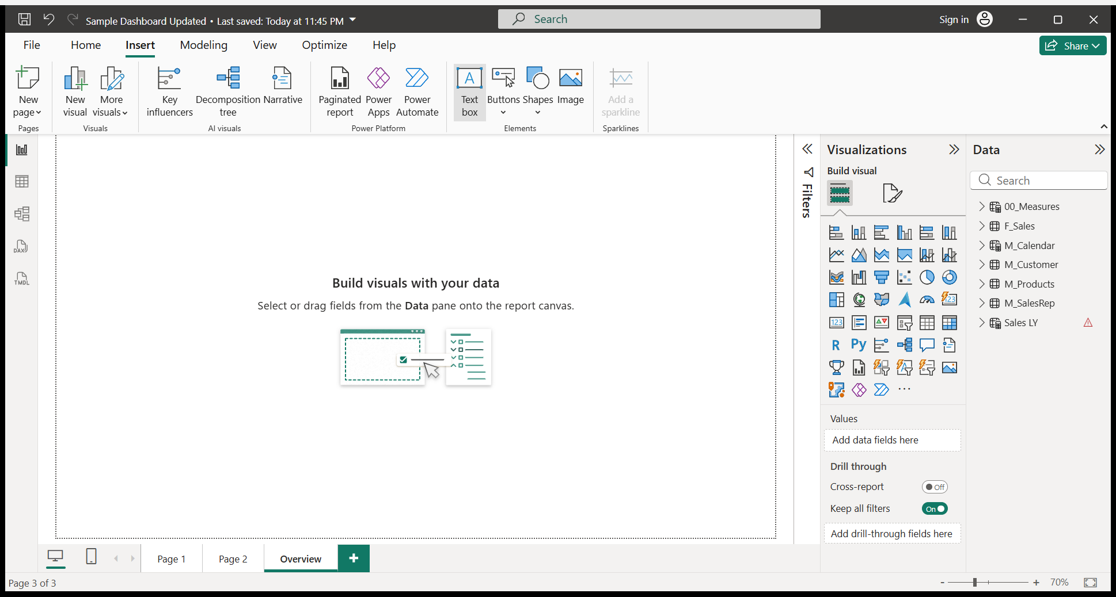This screenshot has width=1116, height=597.
Task: Click the save icon in title bar
Action: [24, 20]
